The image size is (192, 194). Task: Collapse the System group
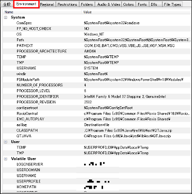click(6, 17)
